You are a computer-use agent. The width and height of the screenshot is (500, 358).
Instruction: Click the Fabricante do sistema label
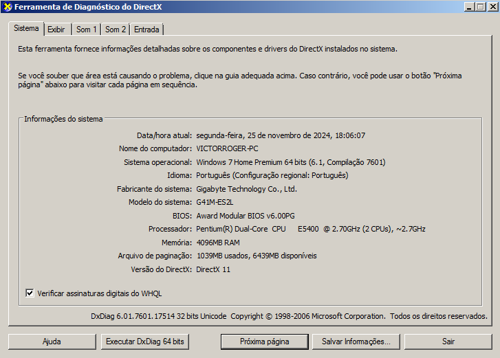154,189
